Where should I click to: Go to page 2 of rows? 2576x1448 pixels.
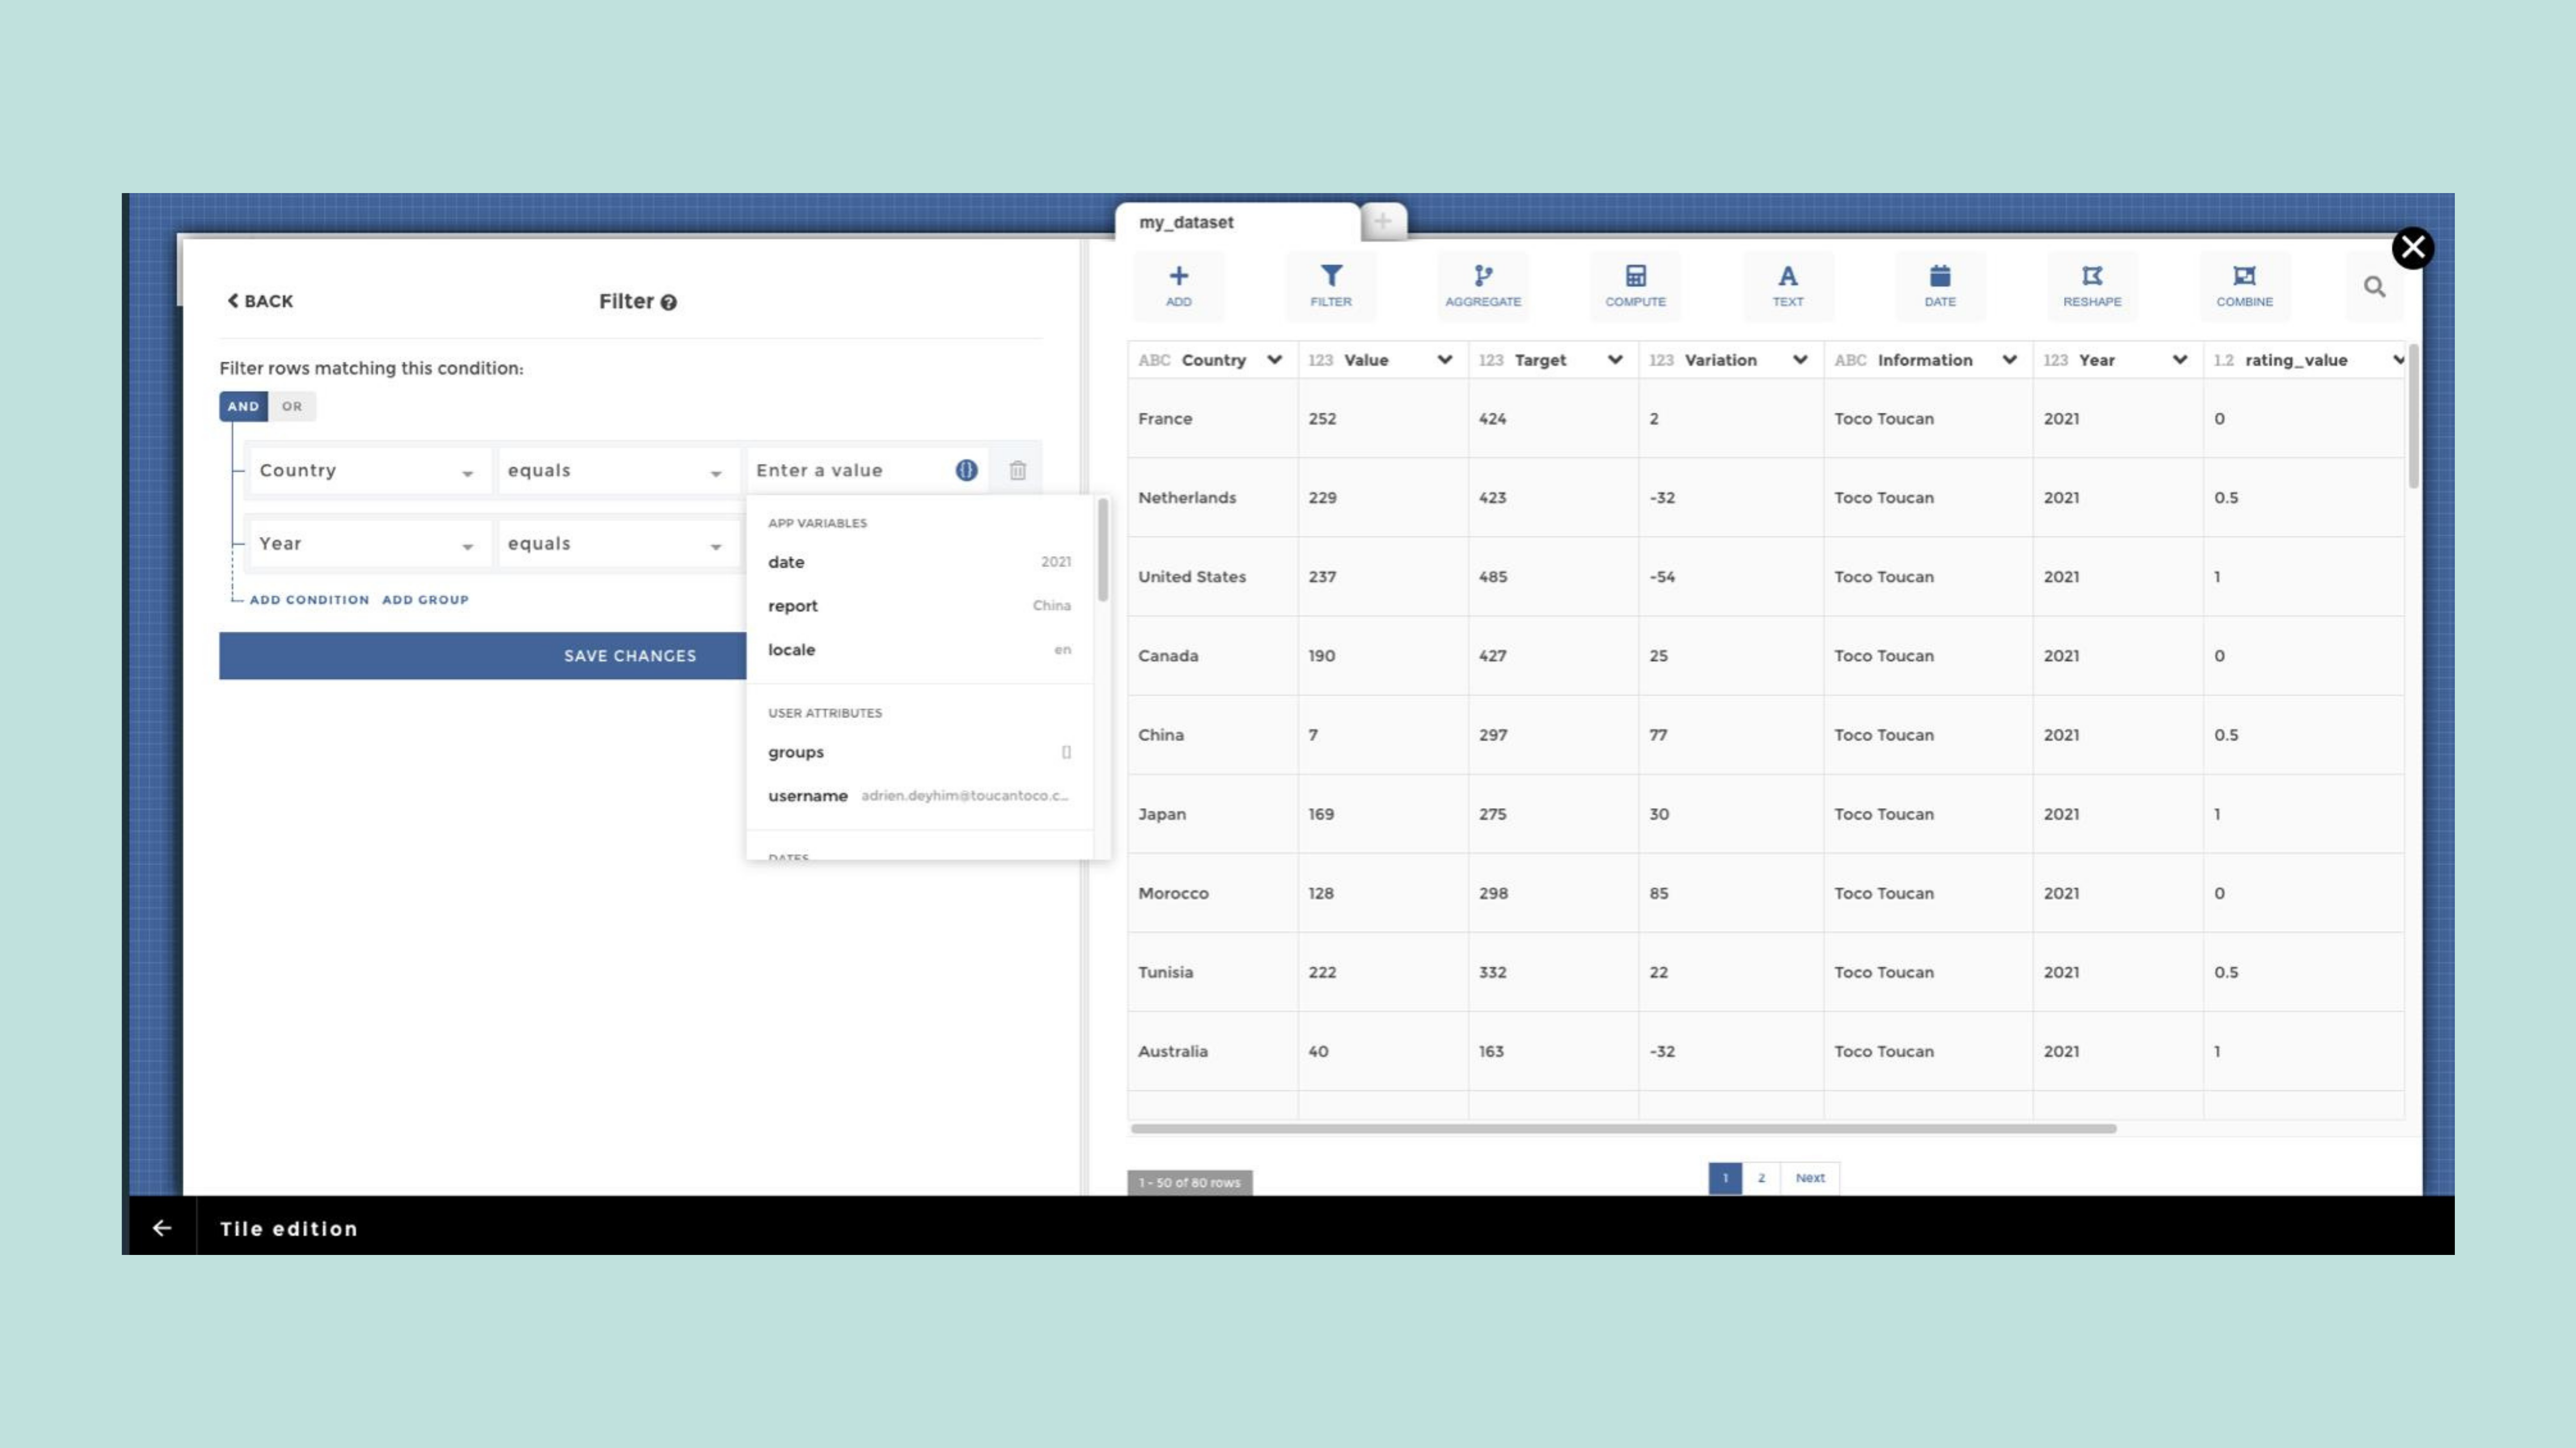pyautogui.click(x=1761, y=1178)
